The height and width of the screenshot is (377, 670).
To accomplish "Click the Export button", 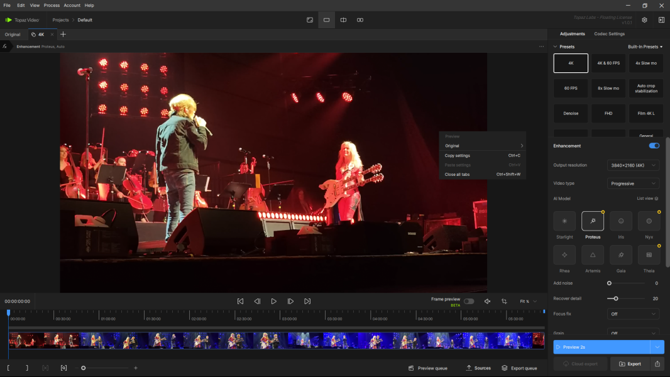I will [630, 364].
